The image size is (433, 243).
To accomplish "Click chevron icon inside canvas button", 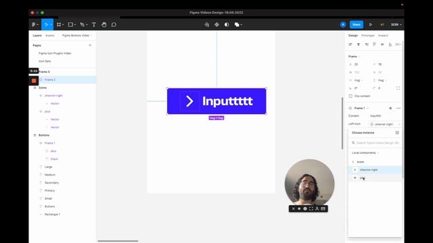I will [x=189, y=101].
